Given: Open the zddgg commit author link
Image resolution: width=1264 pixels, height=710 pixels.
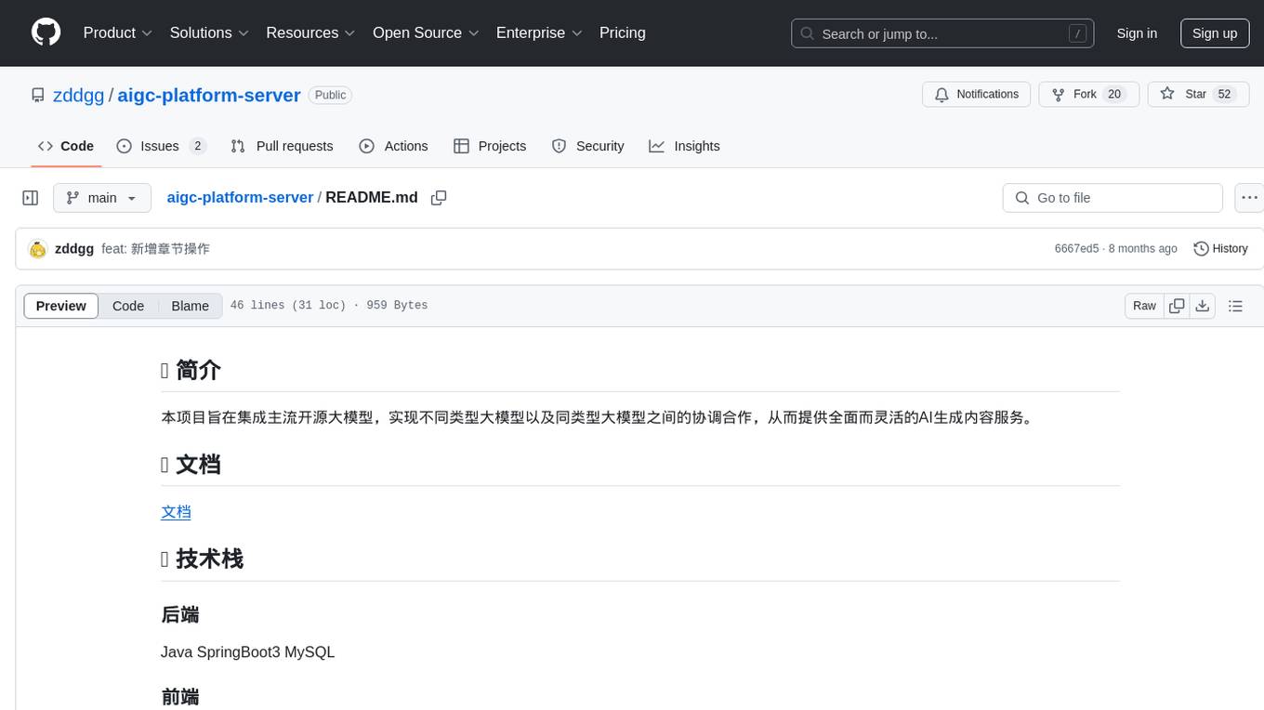Looking at the screenshot, I should tap(74, 249).
